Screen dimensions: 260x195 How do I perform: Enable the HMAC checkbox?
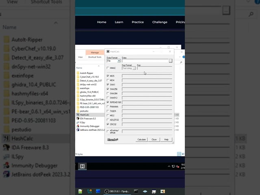click(x=108, y=68)
